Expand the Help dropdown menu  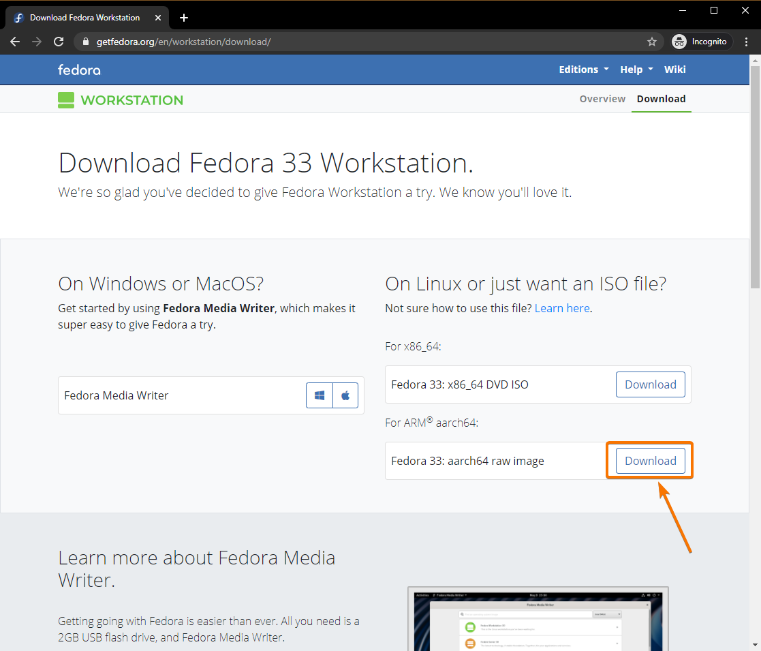pos(636,70)
